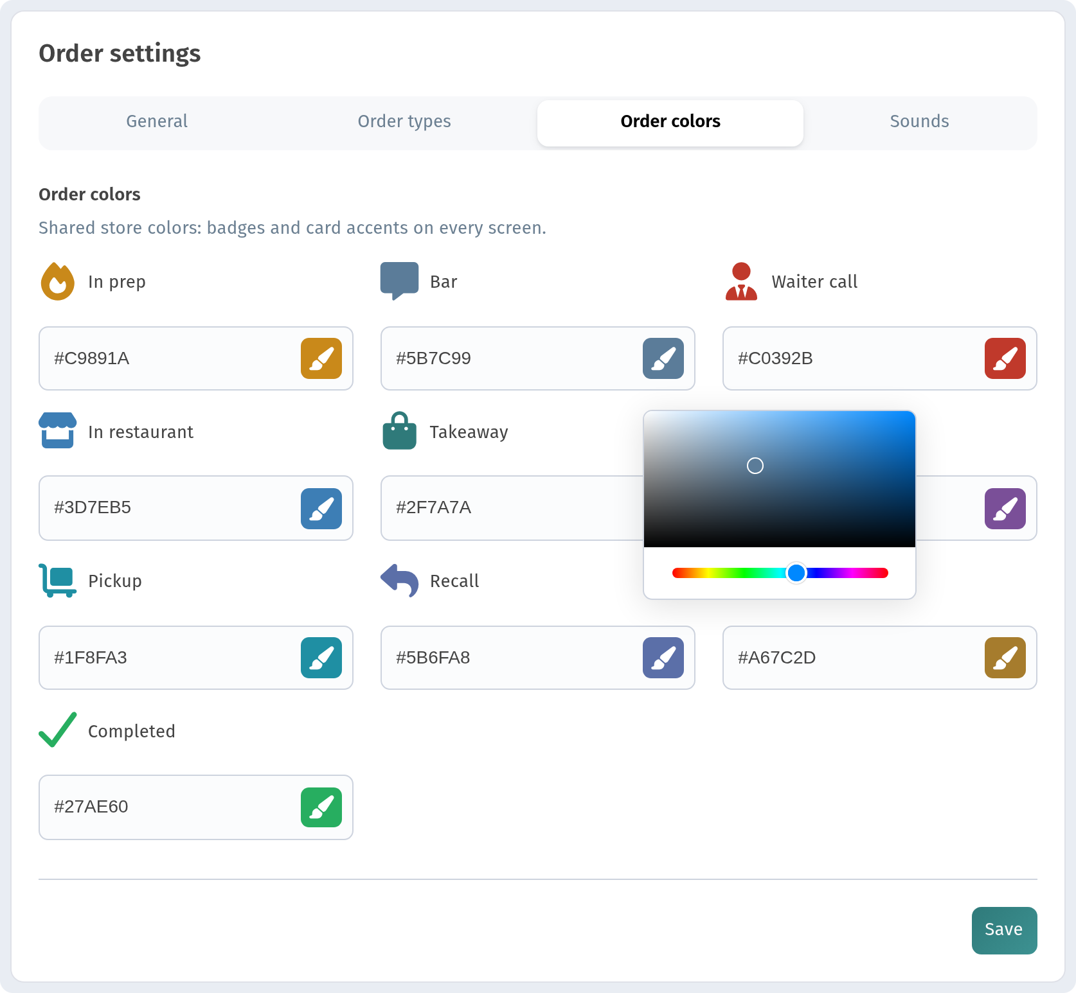Open the Recall color brush picker
This screenshot has width=1076, height=993.
point(663,658)
